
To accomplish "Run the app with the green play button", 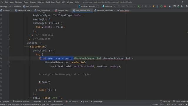I will pyautogui.click(x=139, y=6).
